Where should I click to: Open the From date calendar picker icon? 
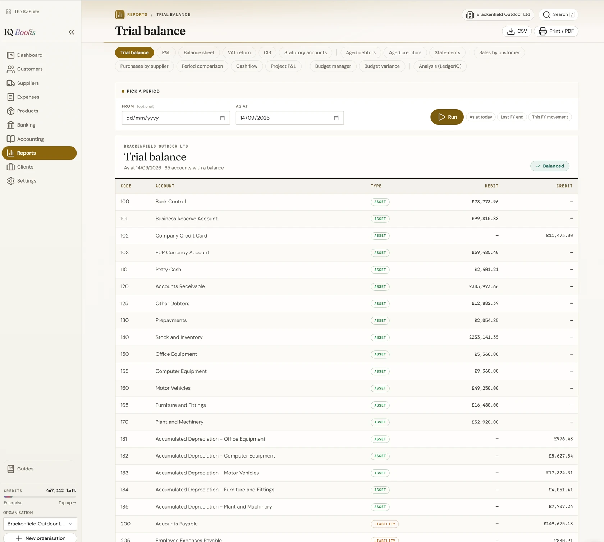click(x=222, y=118)
